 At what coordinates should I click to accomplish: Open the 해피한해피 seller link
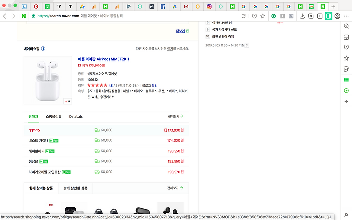[36, 151]
